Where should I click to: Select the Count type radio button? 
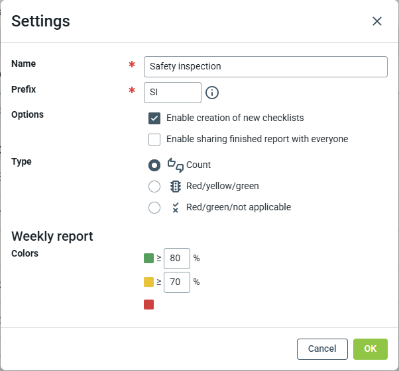(x=154, y=165)
